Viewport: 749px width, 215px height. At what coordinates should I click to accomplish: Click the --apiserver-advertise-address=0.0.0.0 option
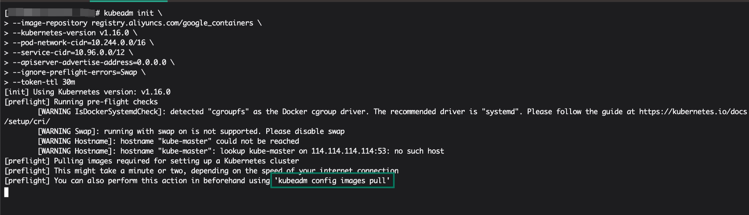[89, 62]
